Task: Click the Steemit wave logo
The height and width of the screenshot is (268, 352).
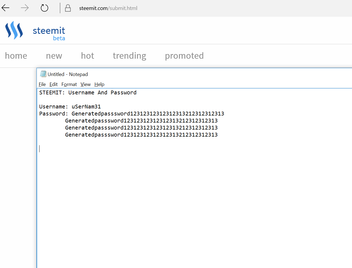Action: [x=14, y=30]
